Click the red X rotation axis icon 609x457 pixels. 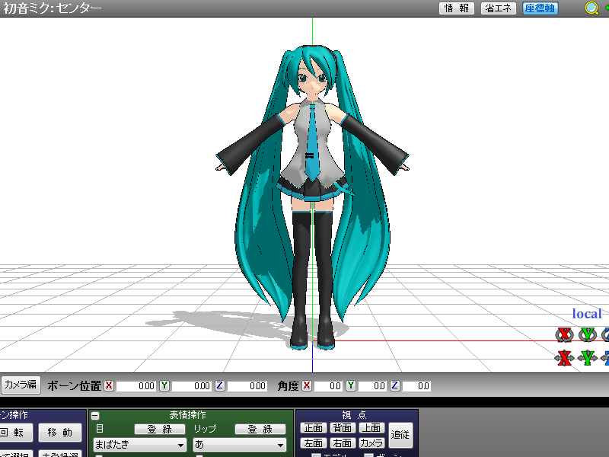(x=564, y=334)
